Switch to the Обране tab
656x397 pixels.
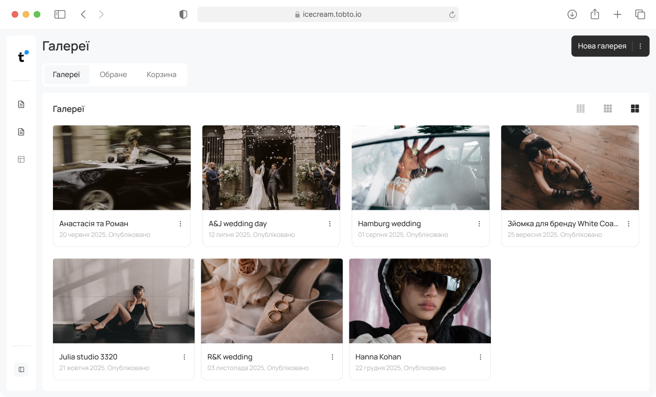tap(113, 75)
